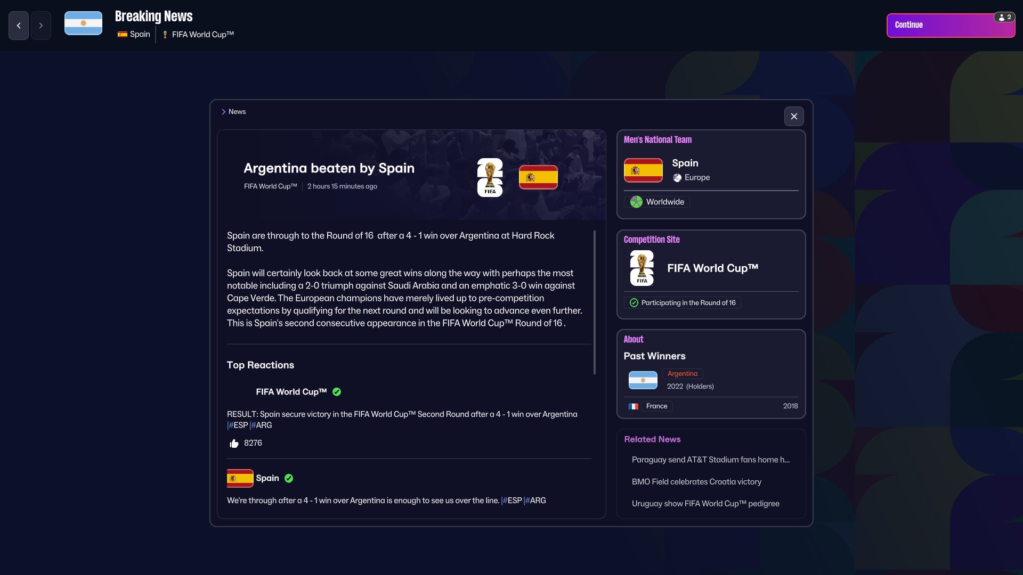Click the World Cup trophy logo in article banner
The height and width of the screenshot is (575, 1023).
tap(490, 177)
